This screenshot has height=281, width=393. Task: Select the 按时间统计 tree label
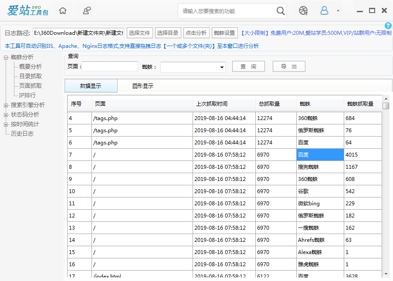click(25, 124)
